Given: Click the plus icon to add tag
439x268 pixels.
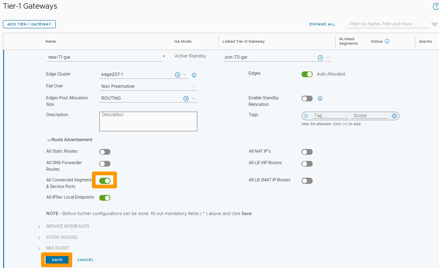Looking at the screenshot, I should (x=394, y=116).
